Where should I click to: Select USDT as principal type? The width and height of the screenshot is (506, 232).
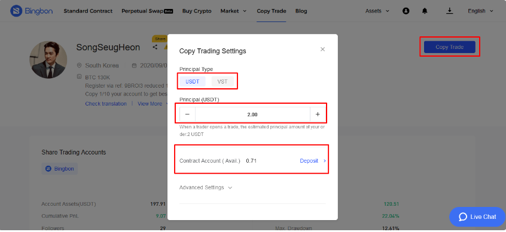(193, 82)
